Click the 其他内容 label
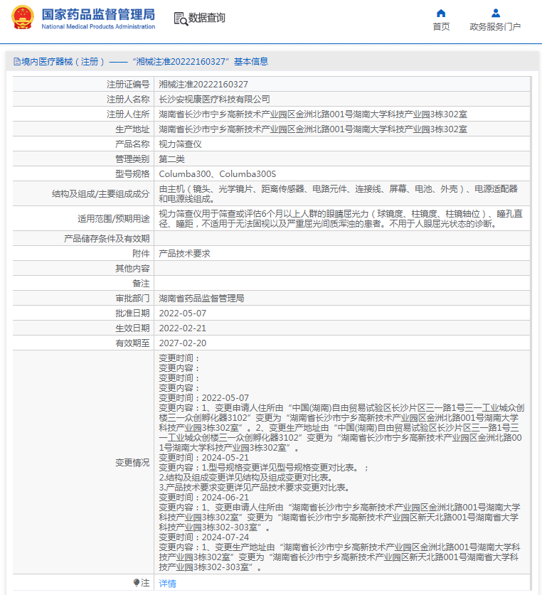This screenshot has width=542, height=595. point(132,268)
